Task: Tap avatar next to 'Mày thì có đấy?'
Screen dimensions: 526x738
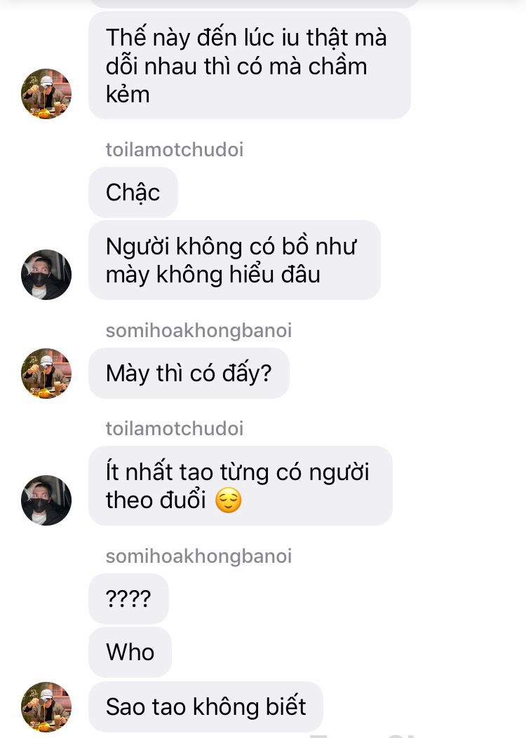Action: pos(46,374)
